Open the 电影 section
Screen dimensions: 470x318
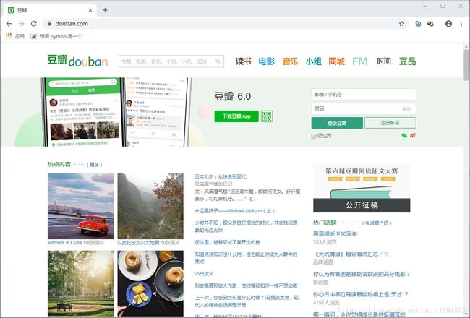tap(267, 61)
